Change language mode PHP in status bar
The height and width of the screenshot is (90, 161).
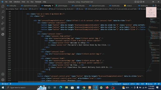(142, 84)
